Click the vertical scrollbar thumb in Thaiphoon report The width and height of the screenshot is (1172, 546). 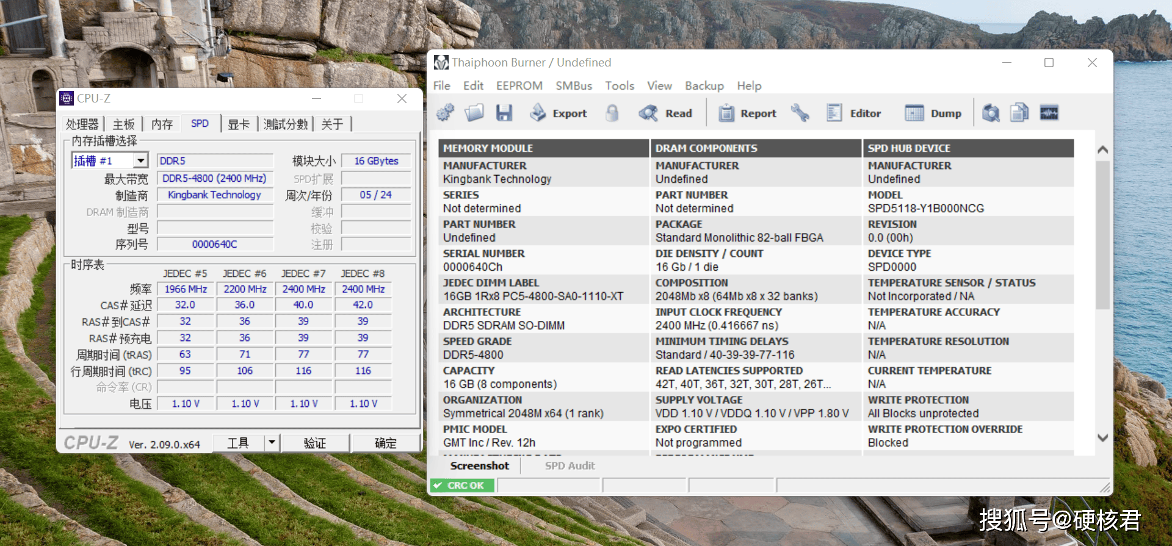(1102, 235)
